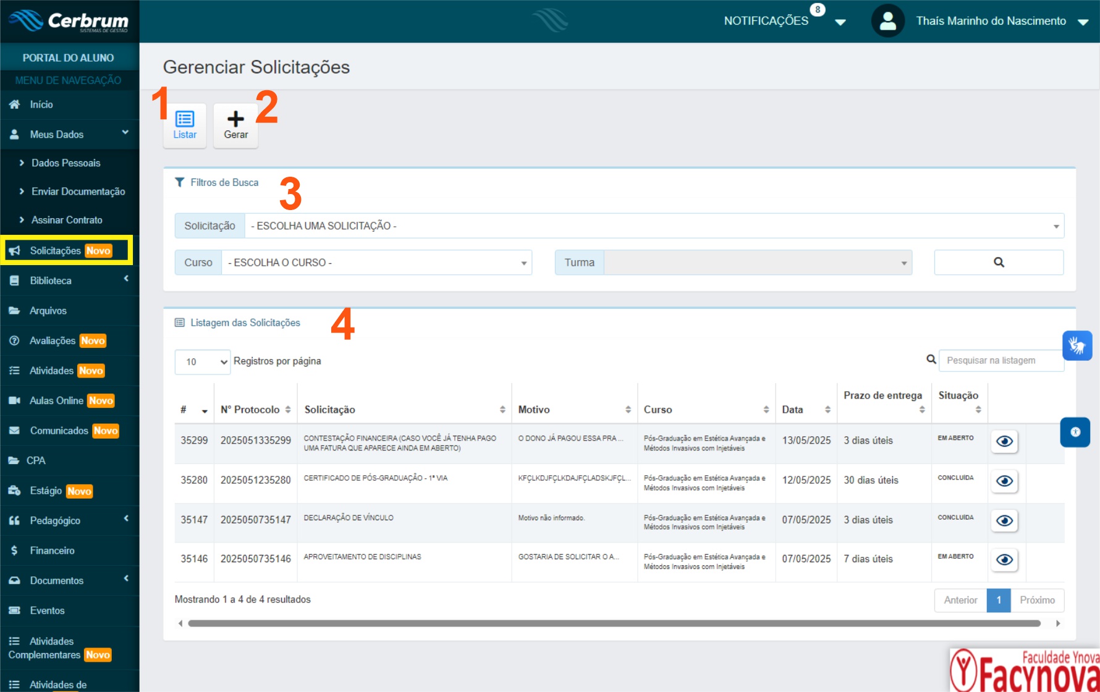The height and width of the screenshot is (692, 1100).
Task: Sort by Nº Protocolo column
Action: [256, 410]
